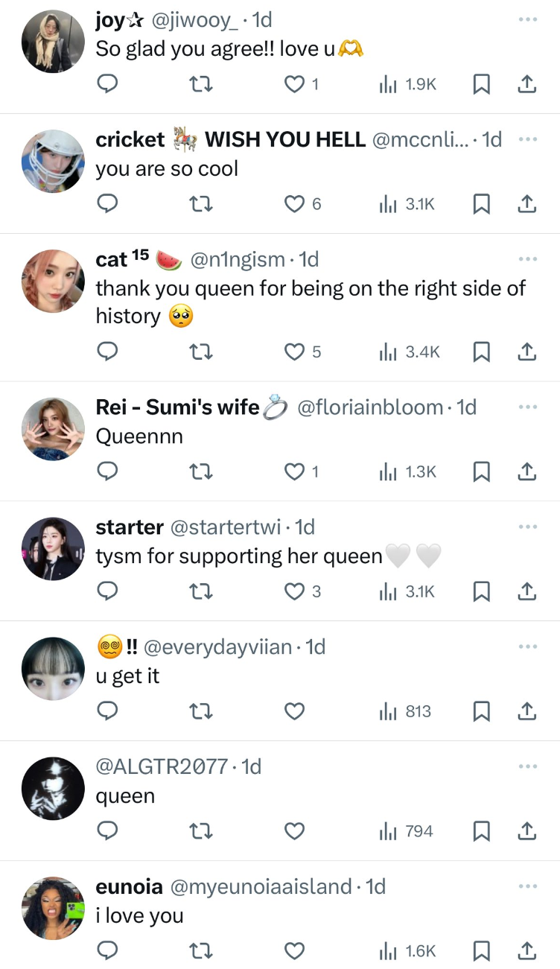Bookmark cat's "right side of history" tweet
The height and width of the screenshot is (969, 560).
pos(482,352)
